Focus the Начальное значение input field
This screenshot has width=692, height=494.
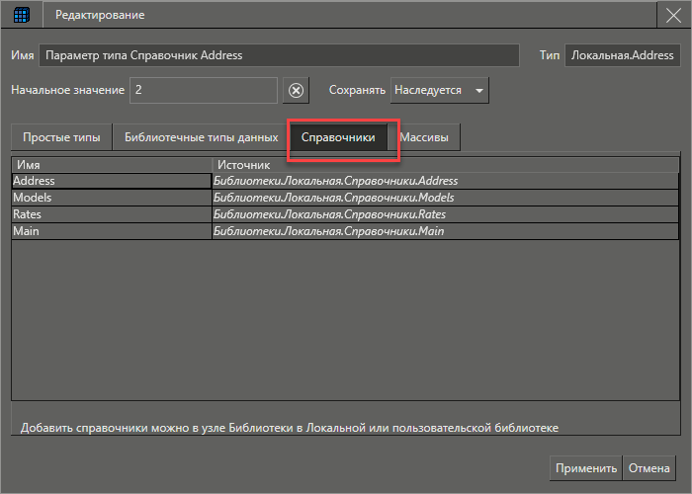click(x=204, y=90)
